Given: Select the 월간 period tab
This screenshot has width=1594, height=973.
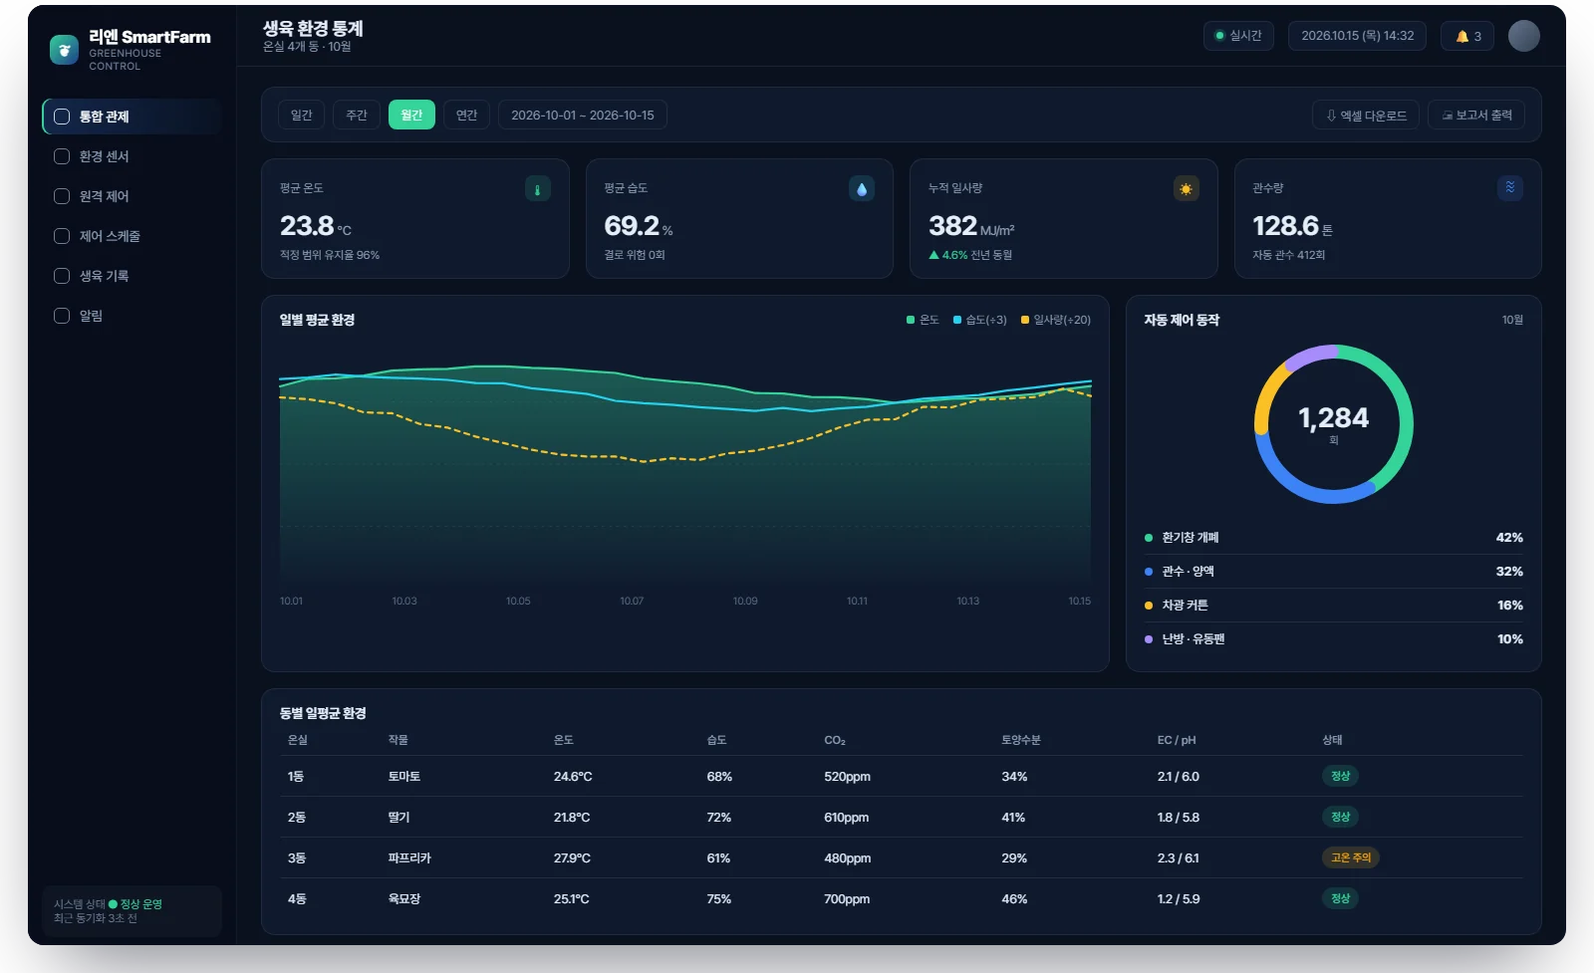Looking at the screenshot, I should 411,115.
